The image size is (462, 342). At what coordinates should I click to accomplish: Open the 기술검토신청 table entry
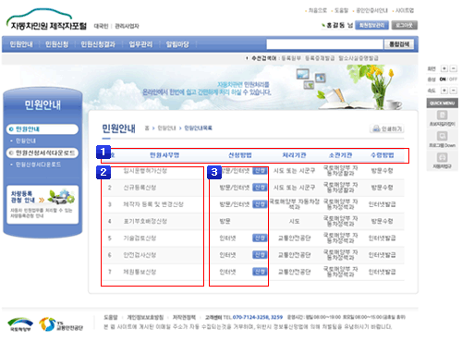[x=140, y=238]
